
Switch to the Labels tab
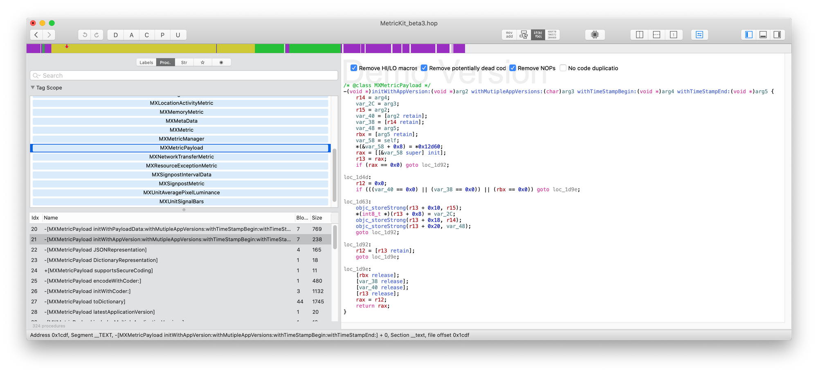pos(146,63)
